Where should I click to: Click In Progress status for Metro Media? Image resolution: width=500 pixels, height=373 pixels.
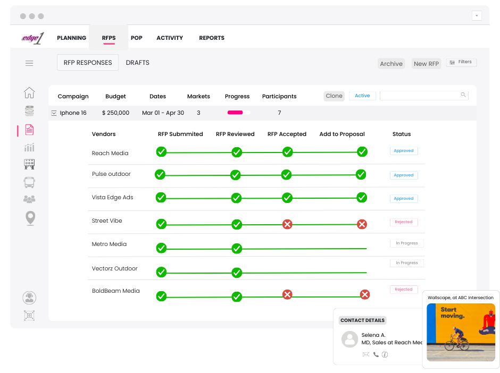click(x=406, y=243)
